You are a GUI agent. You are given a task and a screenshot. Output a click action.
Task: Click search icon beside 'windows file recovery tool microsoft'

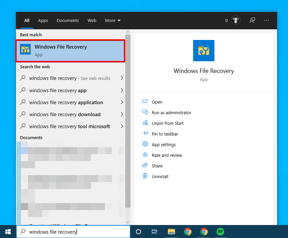point(23,126)
